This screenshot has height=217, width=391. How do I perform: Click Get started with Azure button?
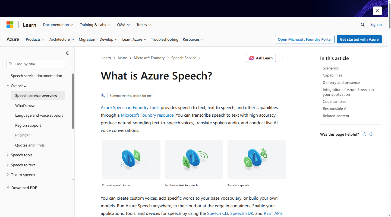click(359, 39)
